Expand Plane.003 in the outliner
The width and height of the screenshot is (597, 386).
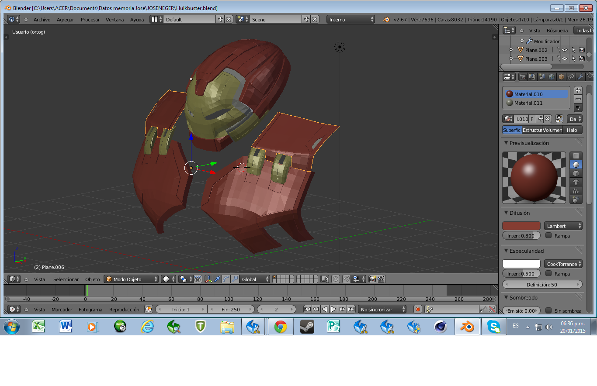click(511, 59)
